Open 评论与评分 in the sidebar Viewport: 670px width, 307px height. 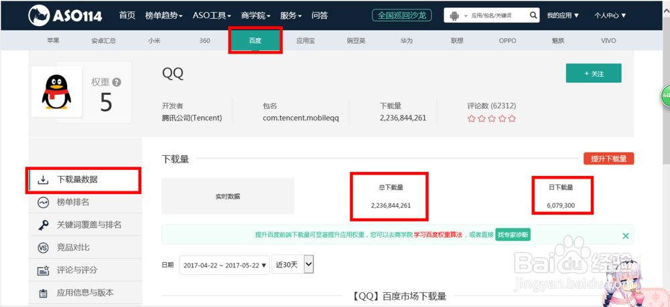[86, 270]
